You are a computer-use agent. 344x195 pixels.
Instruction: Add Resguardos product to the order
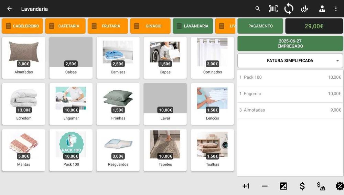point(118,150)
